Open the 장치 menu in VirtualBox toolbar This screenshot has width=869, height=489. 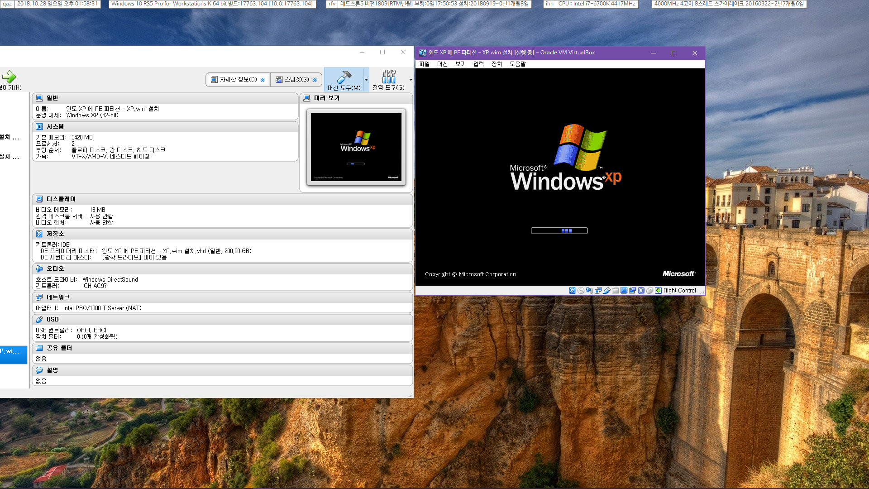pyautogui.click(x=497, y=64)
